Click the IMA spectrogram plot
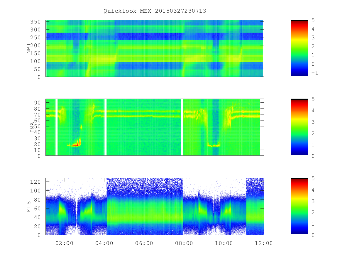 pos(155,127)
